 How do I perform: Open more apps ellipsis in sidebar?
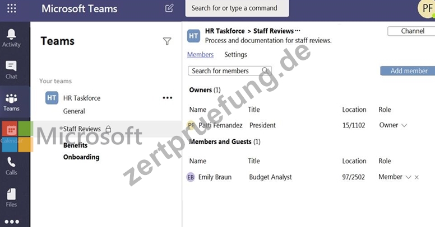point(12,222)
